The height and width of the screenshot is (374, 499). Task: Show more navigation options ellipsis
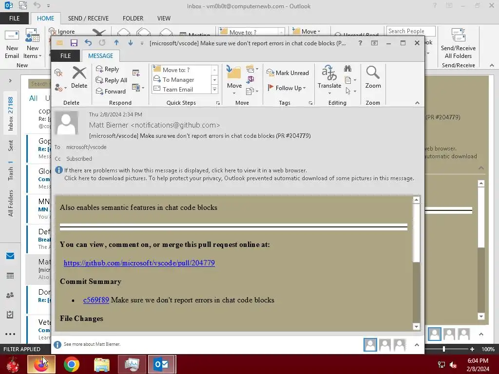(x=10, y=334)
